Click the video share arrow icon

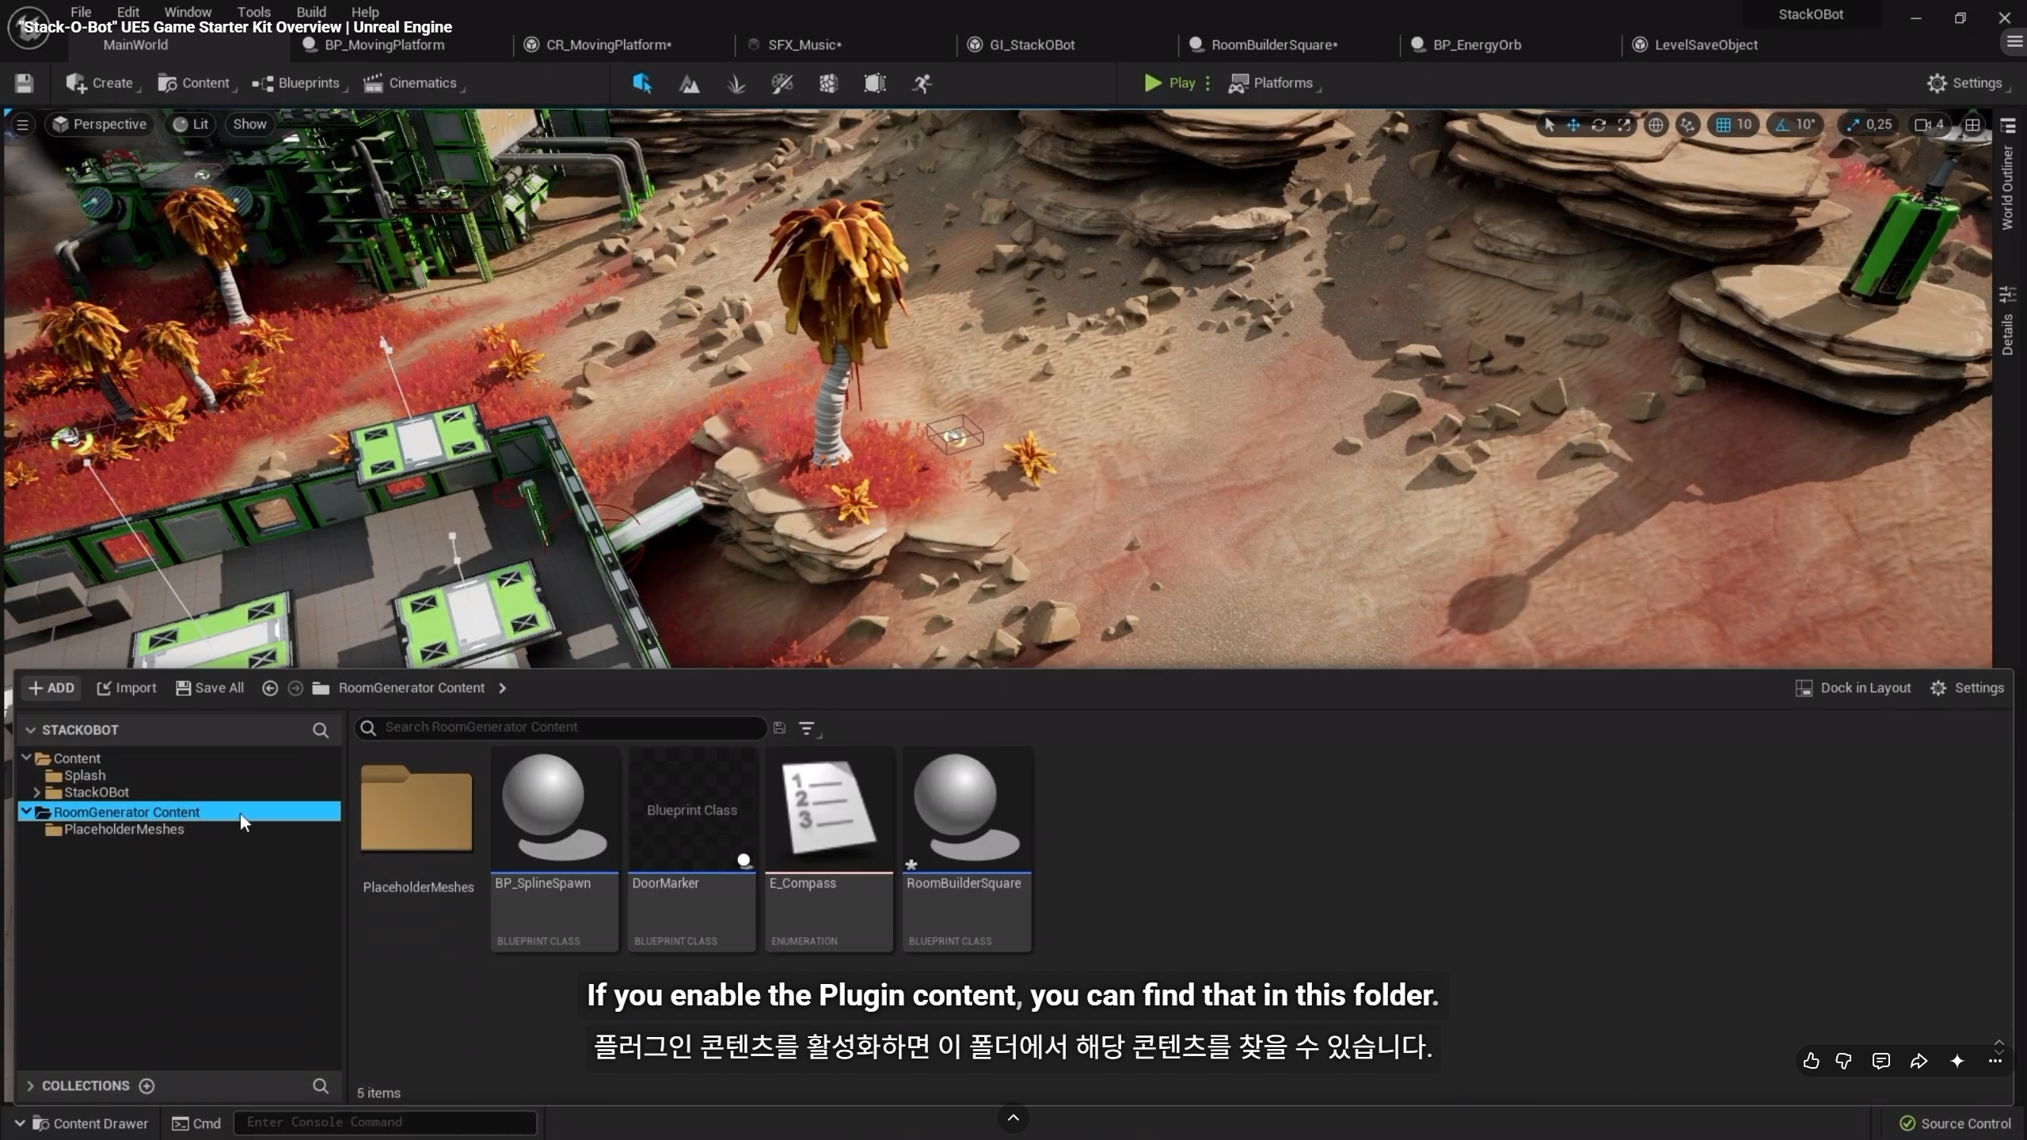pyautogui.click(x=1919, y=1061)
